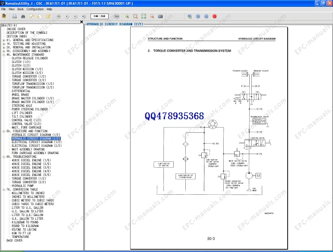
Task: Open Electrical Circuit Diagram (1/2) page
Action: point(36,142)
